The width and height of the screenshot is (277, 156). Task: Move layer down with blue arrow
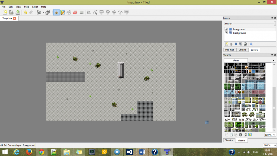click(x=236, y=44)
